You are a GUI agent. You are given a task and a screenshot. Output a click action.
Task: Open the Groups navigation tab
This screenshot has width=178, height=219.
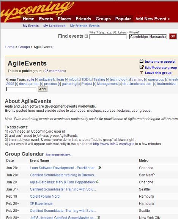pyautogui.click(x=103, y=19)
